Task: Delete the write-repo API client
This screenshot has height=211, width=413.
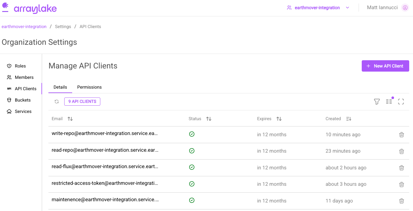Action: click(x=402, y=135)
